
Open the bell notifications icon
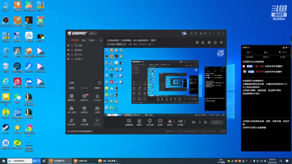click(215, 42)
